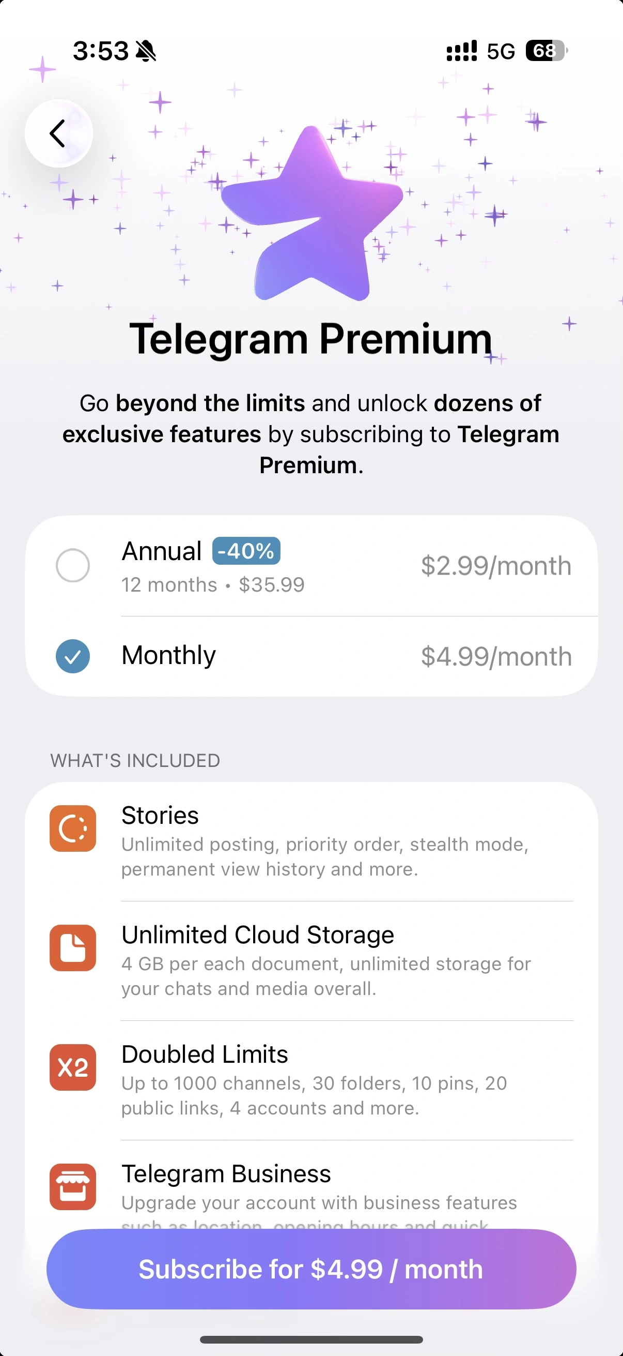Open Unlimited Cloud Storage feature details
623x1356 pixels.
[x=326, y=960]
